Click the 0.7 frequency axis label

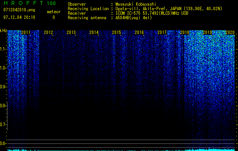[x=3, y=125]
